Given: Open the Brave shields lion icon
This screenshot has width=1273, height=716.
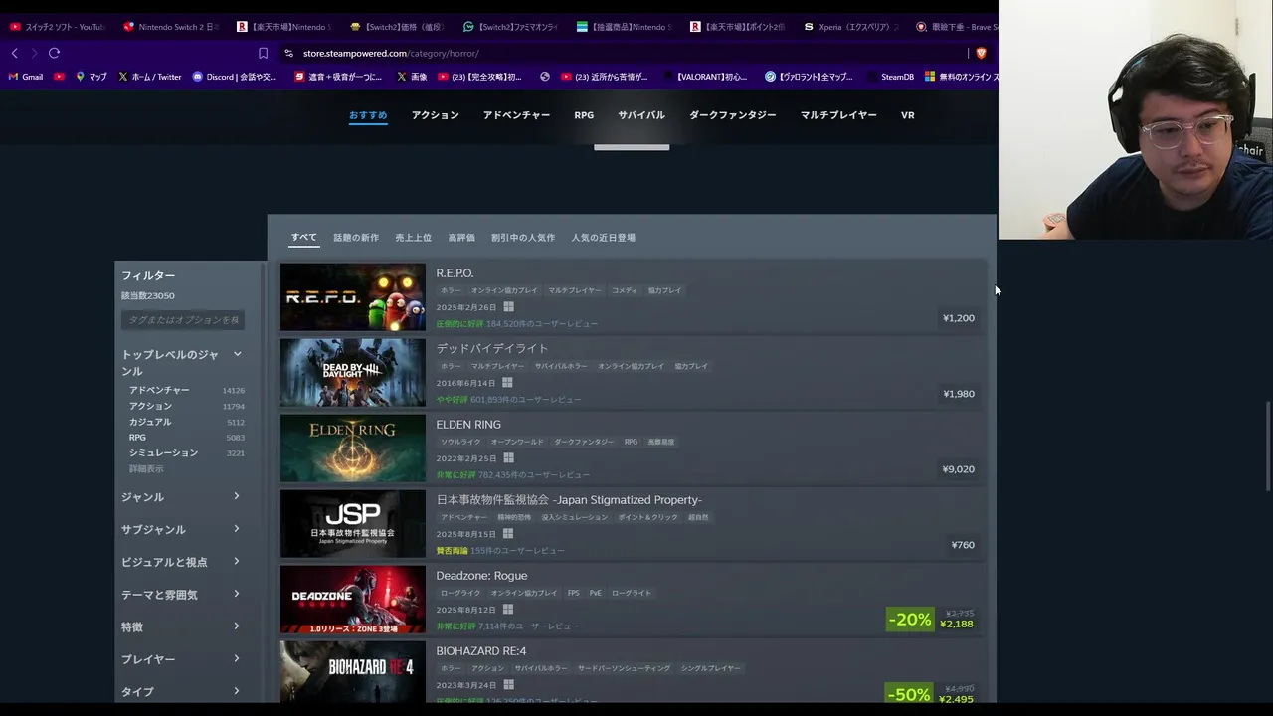Looking at the screenshot, I should coord(981,53).
